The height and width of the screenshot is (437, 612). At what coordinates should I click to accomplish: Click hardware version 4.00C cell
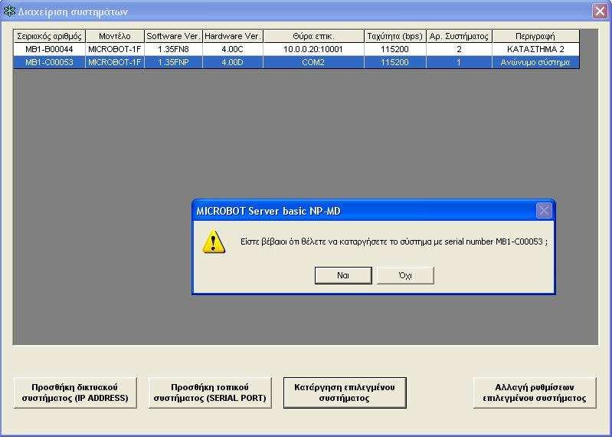[233, 49]
